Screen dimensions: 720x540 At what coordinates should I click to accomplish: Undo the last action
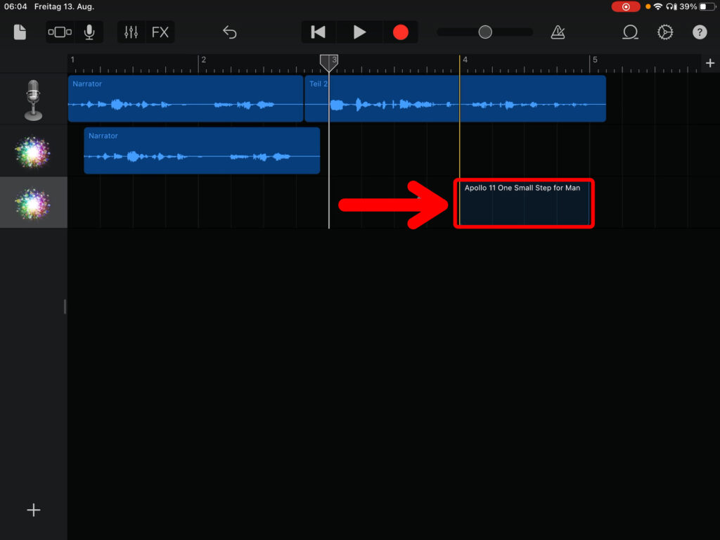(230, 32)
